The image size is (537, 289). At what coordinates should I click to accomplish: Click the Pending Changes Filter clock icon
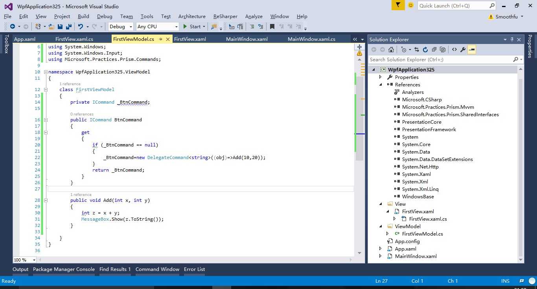[x=403, y=49]
